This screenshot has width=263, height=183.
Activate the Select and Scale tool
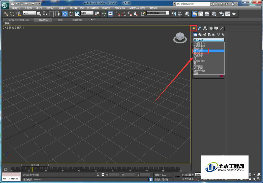(x=77, y=14)
